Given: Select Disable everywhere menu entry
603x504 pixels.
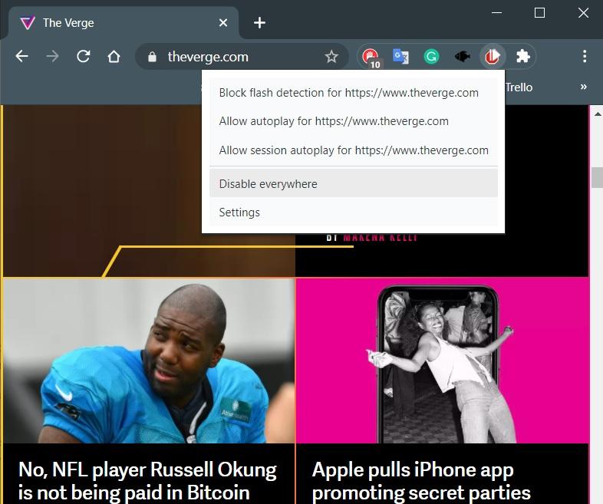Looking at the screenshot, I should pyautogui.click(x=354, y=183).
